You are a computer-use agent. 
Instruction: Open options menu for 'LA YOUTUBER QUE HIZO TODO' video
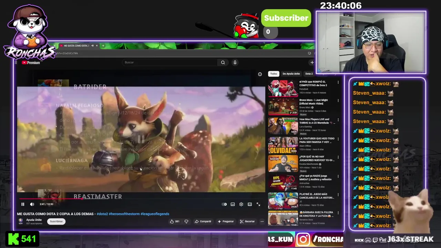[338, 139]
